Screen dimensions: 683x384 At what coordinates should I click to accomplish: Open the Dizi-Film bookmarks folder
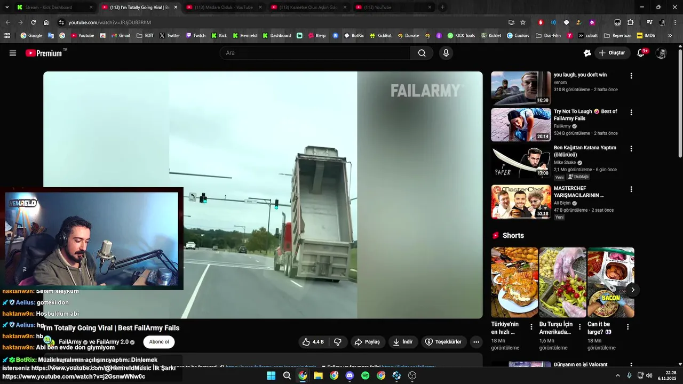click(548, 36)
